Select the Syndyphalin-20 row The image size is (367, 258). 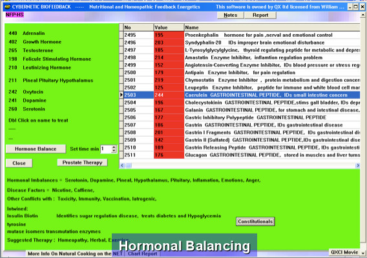click(x=242, y=43)
